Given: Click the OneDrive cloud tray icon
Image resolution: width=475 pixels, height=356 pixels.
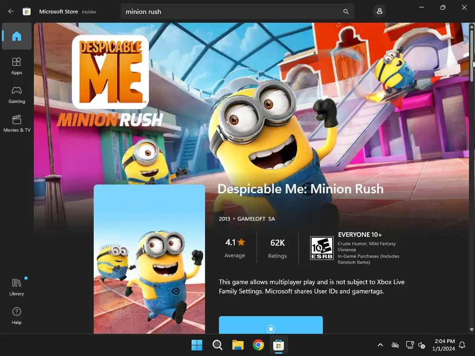Looking at the screenshot, I should [x=395, y=345].
